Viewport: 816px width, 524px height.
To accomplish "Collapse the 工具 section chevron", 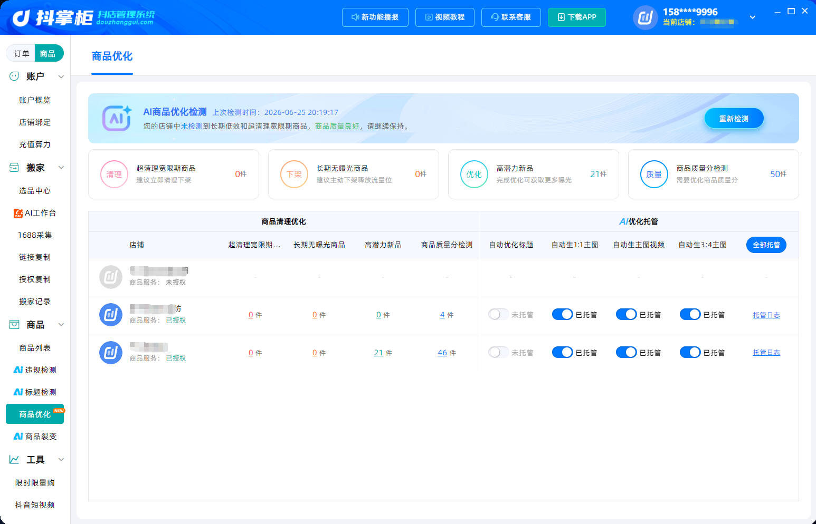I will 61,460.
